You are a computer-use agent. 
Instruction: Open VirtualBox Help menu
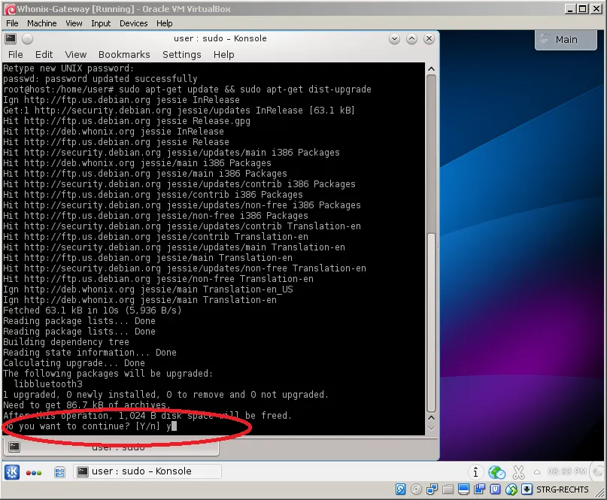[x=164, y=23]
